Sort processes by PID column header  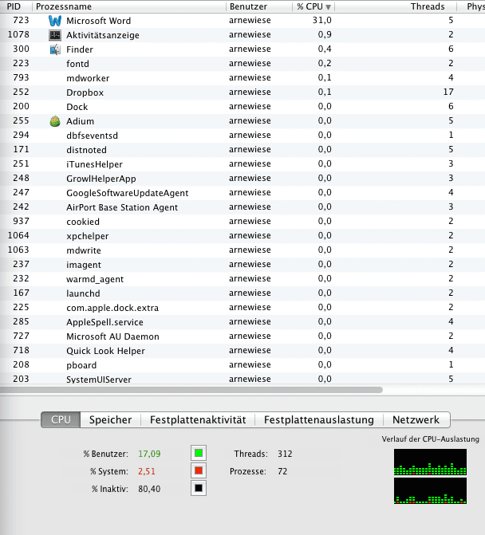click(14, 6)
